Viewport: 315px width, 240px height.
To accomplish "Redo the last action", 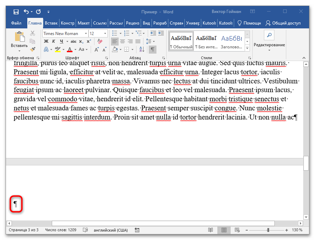I will pos(38,12).
